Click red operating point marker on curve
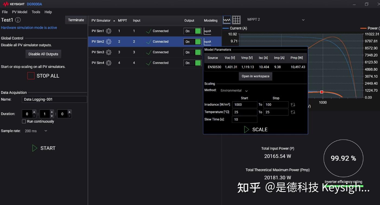This screenshot has height=205, width=380. click(322, 92)
